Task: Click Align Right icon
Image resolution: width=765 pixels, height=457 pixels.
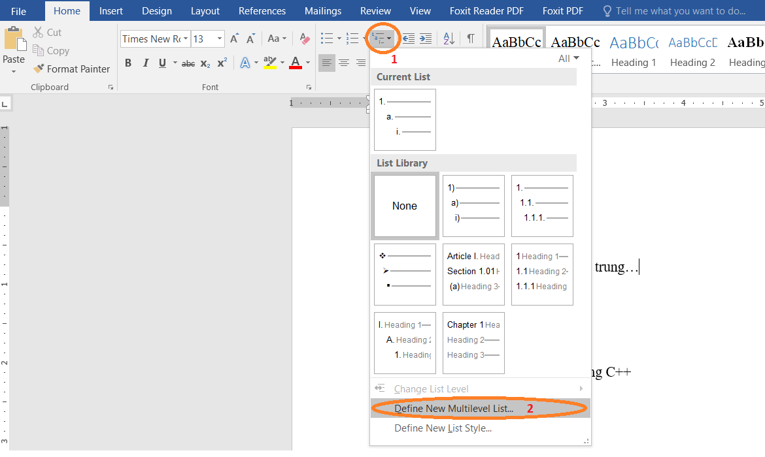Action: tap(361, 63)
